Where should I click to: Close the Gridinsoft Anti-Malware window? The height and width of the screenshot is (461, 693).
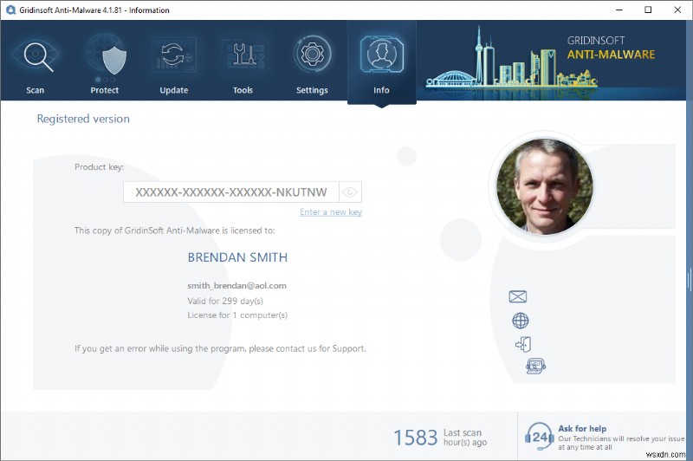click(x=677, y=10)
